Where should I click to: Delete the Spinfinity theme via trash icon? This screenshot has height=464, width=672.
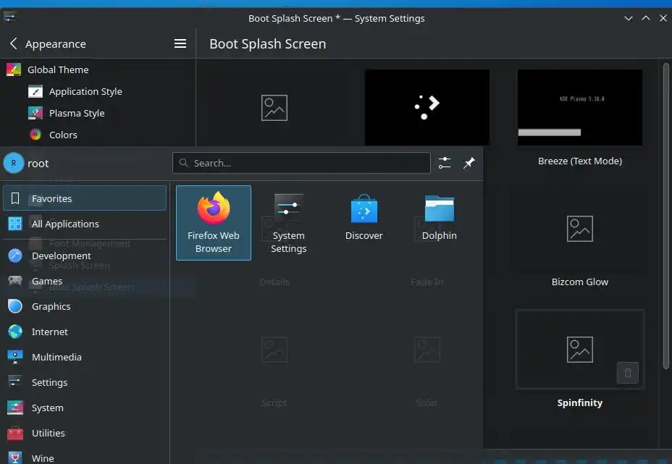(628, 373)
